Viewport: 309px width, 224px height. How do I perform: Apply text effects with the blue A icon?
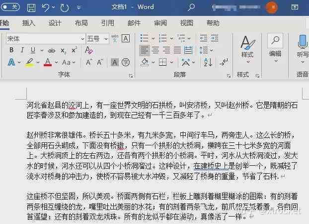click(11, 62)
